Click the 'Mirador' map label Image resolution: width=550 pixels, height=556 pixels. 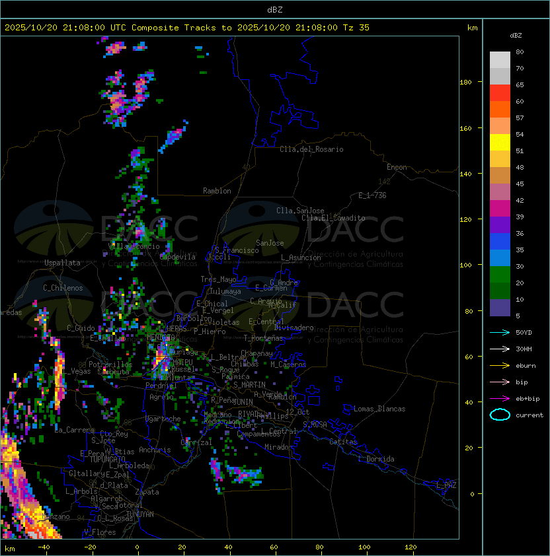click(x=279, y=447)
